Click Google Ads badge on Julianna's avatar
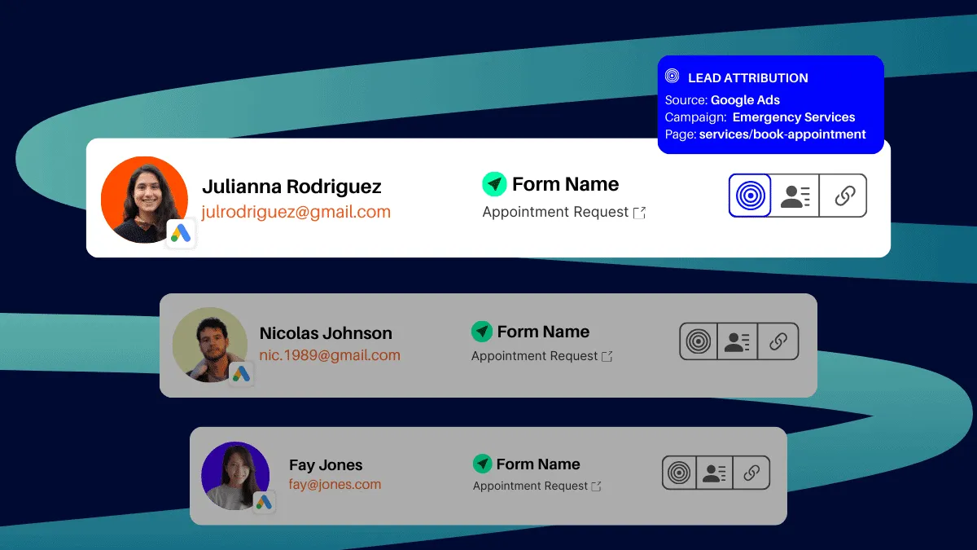 [x=181, y=234]
